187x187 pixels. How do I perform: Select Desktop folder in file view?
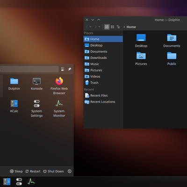click(141, 41)
